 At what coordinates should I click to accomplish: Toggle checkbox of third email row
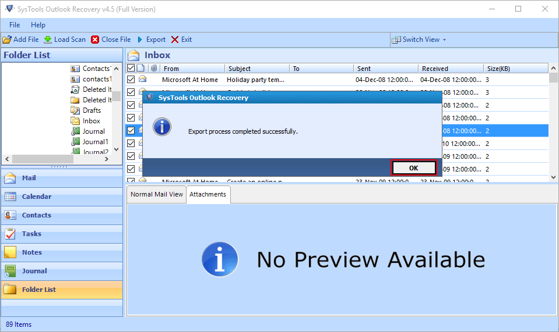[131, 105]
